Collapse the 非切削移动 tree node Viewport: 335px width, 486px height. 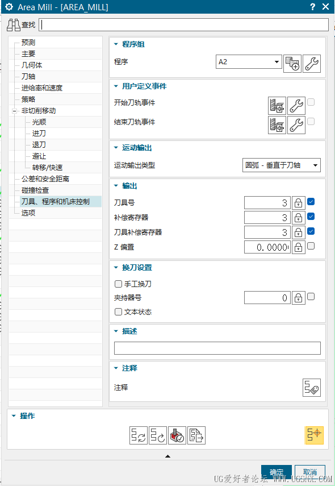[x=14, y=111]
